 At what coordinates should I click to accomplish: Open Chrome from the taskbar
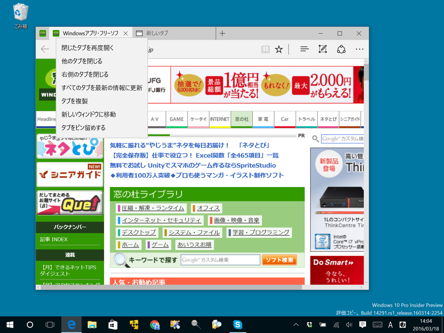pyautogui.click(x=154, y=325)
